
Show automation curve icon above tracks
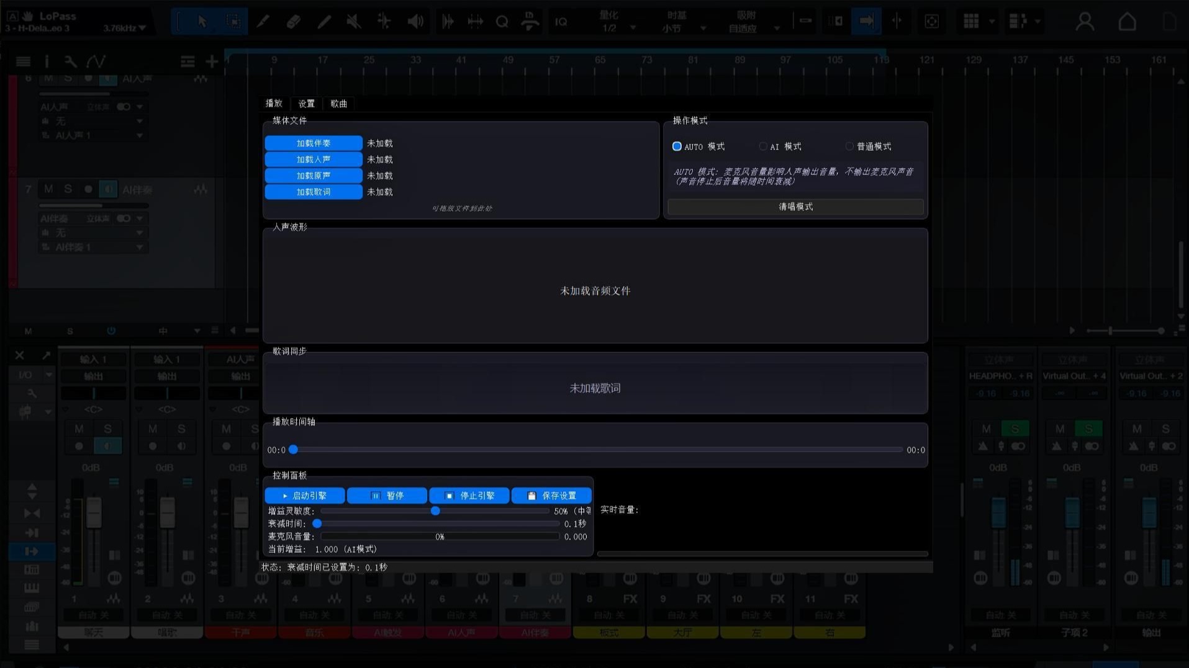[x=96, y=61]
